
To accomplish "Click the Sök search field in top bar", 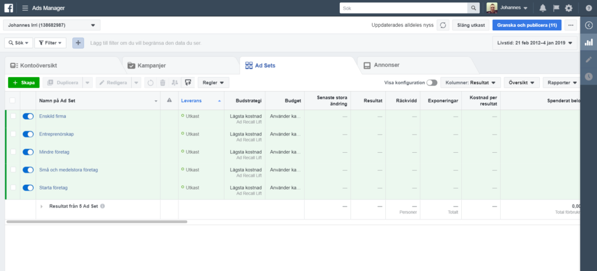I will click(x=403, y=8).
